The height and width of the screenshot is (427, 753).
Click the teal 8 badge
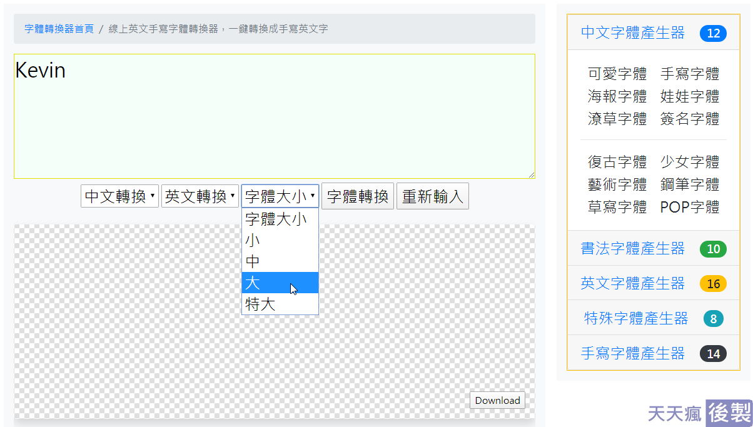coord(713,319)
